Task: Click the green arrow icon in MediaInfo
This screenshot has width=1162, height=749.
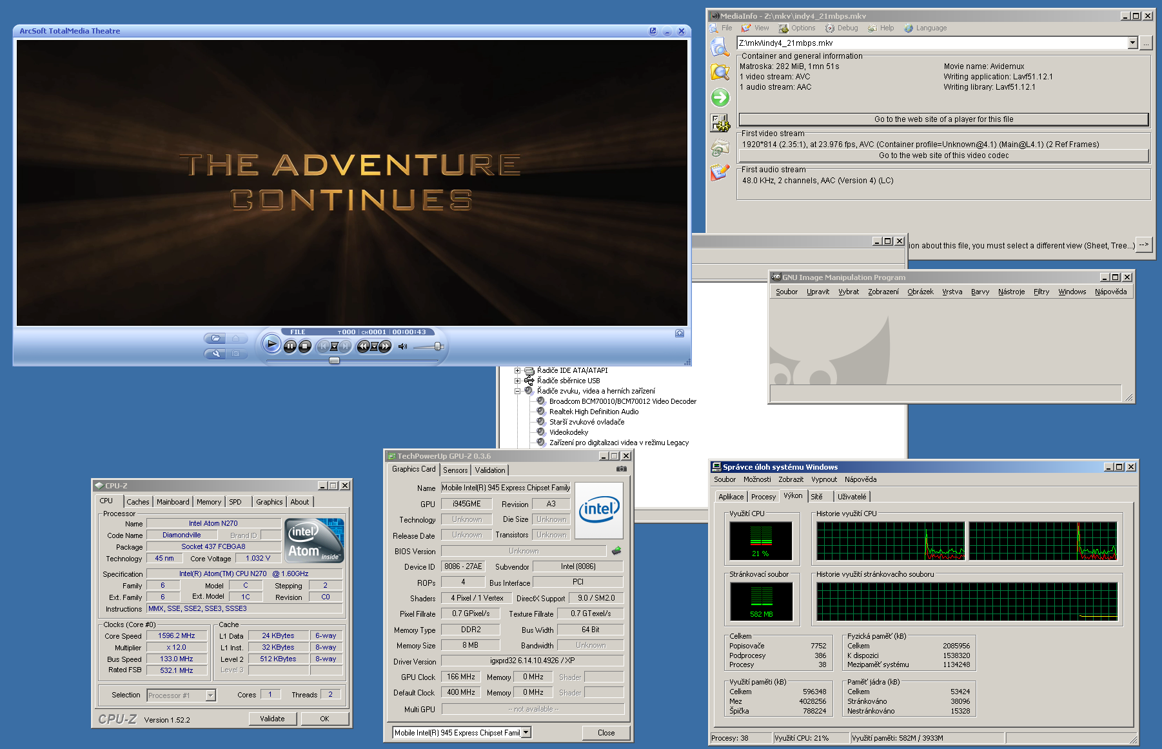Action: pos(720,97)
